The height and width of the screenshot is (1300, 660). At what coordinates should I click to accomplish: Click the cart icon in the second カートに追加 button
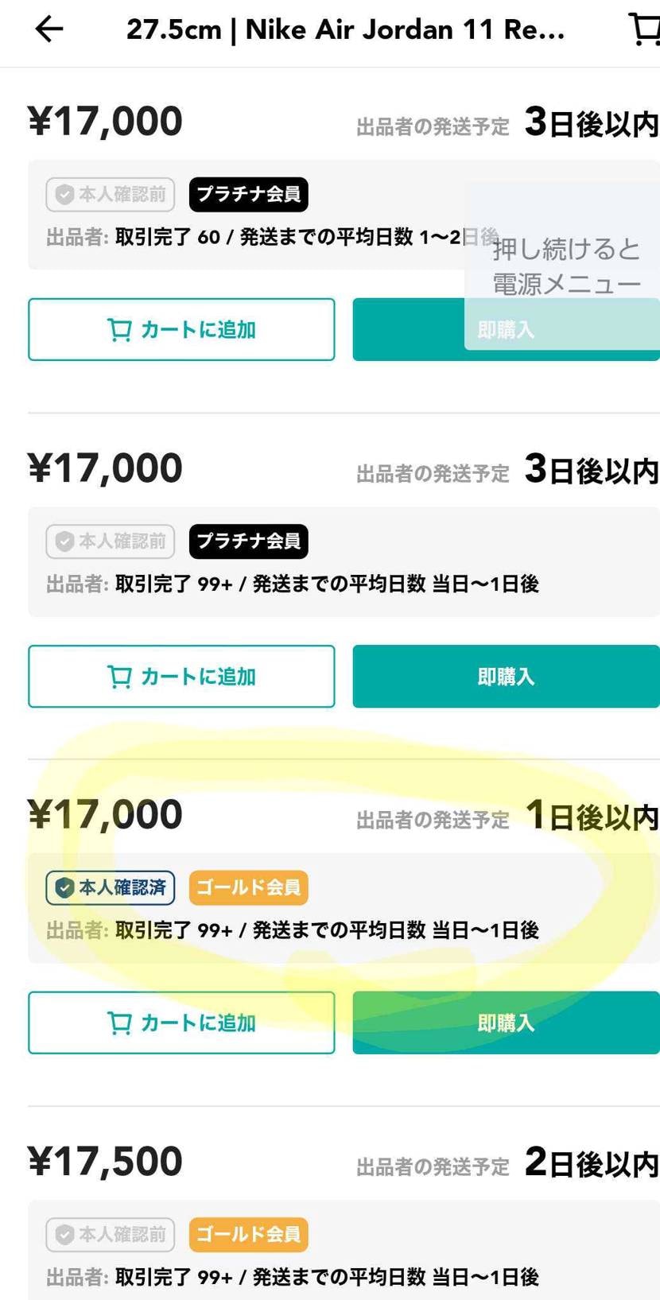click(x=120, y=676)
